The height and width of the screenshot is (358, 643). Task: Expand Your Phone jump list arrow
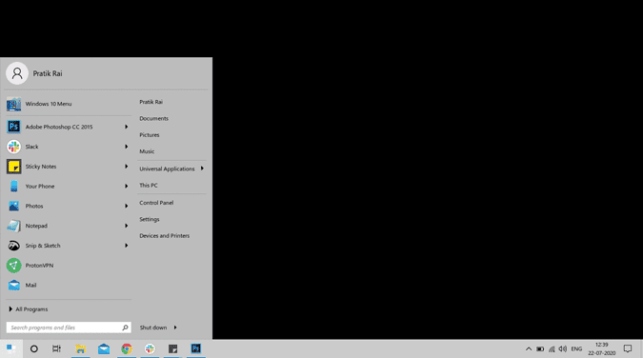coord(127,187)
